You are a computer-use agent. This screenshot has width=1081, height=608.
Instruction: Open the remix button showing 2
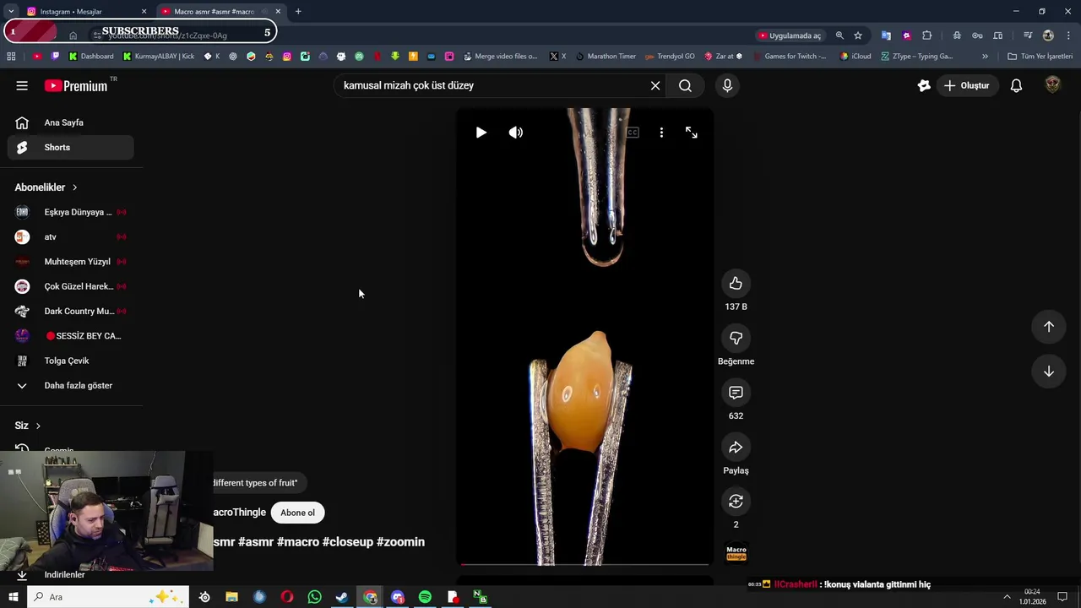click(736, 502)
